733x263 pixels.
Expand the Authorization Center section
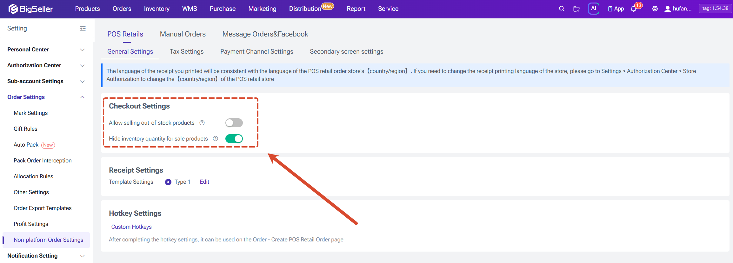[x=46, y=65]
